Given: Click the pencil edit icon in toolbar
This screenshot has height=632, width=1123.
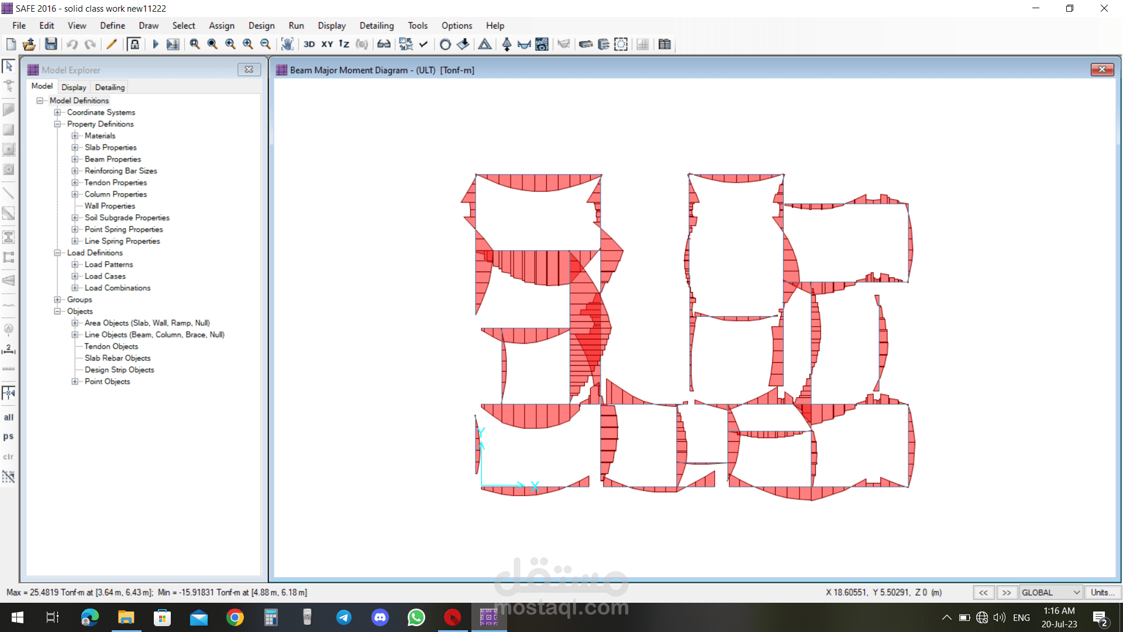Looking at the screenshot, I should point(111,44).
